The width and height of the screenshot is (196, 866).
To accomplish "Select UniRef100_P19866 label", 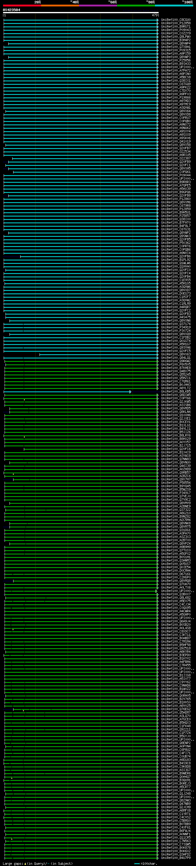I will click(x=175, y=97).
